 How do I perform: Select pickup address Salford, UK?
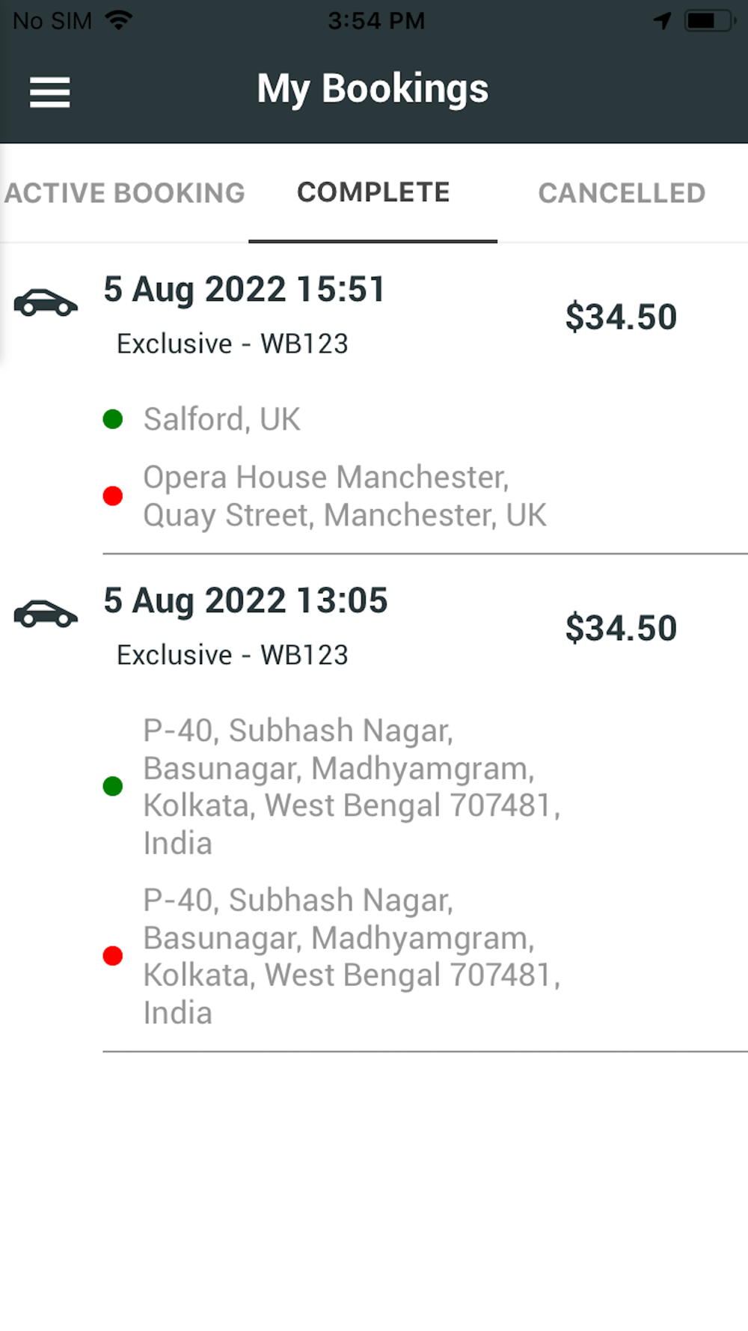click(x=221, y=419)
